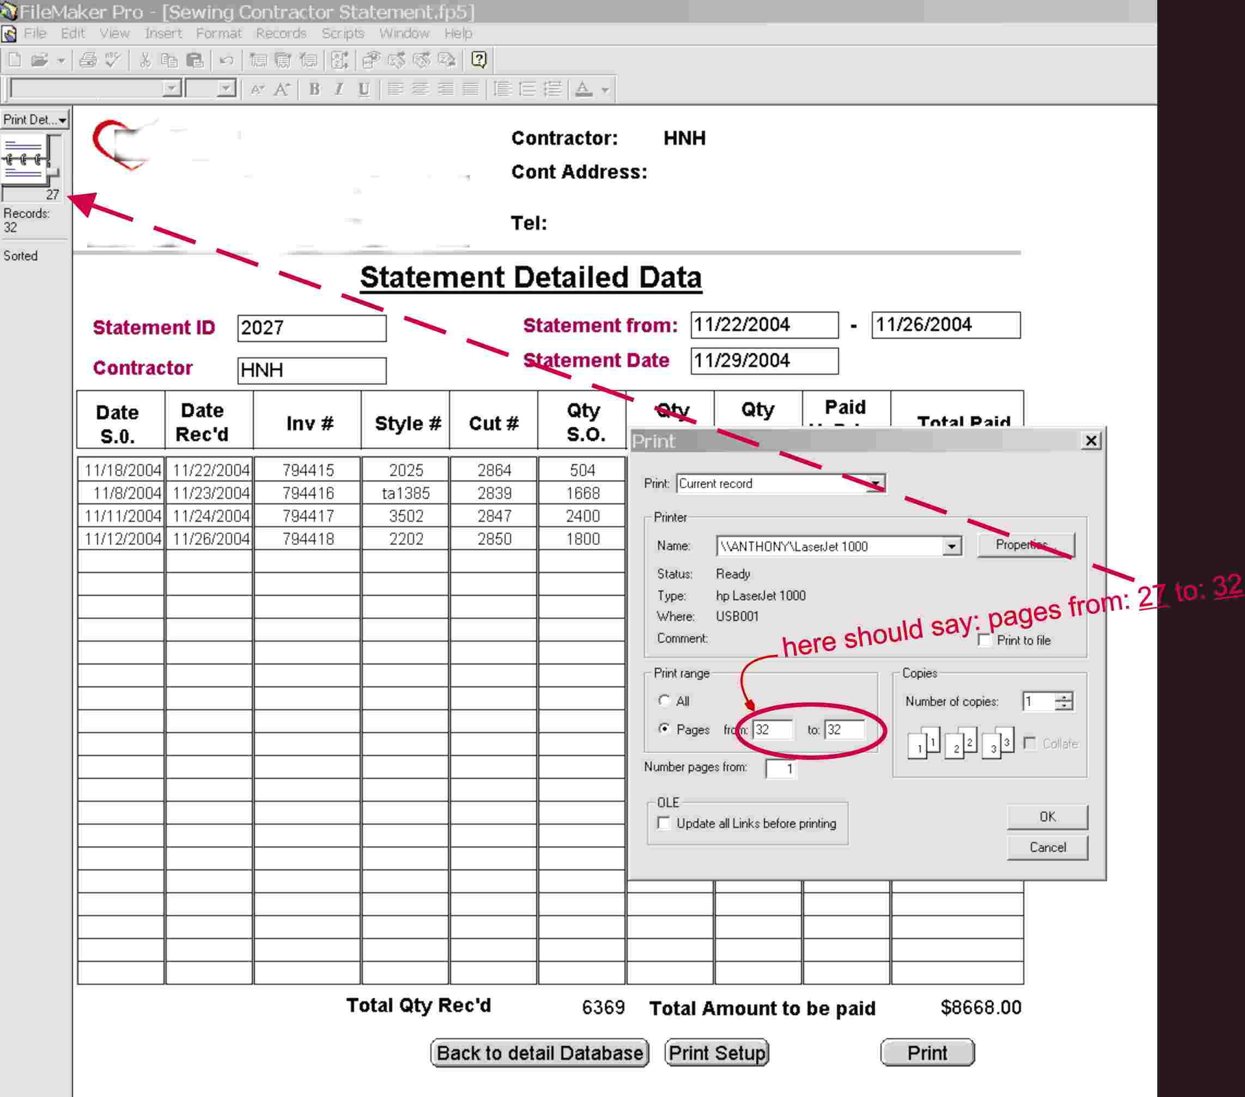Click the Underline formatting icon
Screen dimensions: 1245x1097
[363, 89]
